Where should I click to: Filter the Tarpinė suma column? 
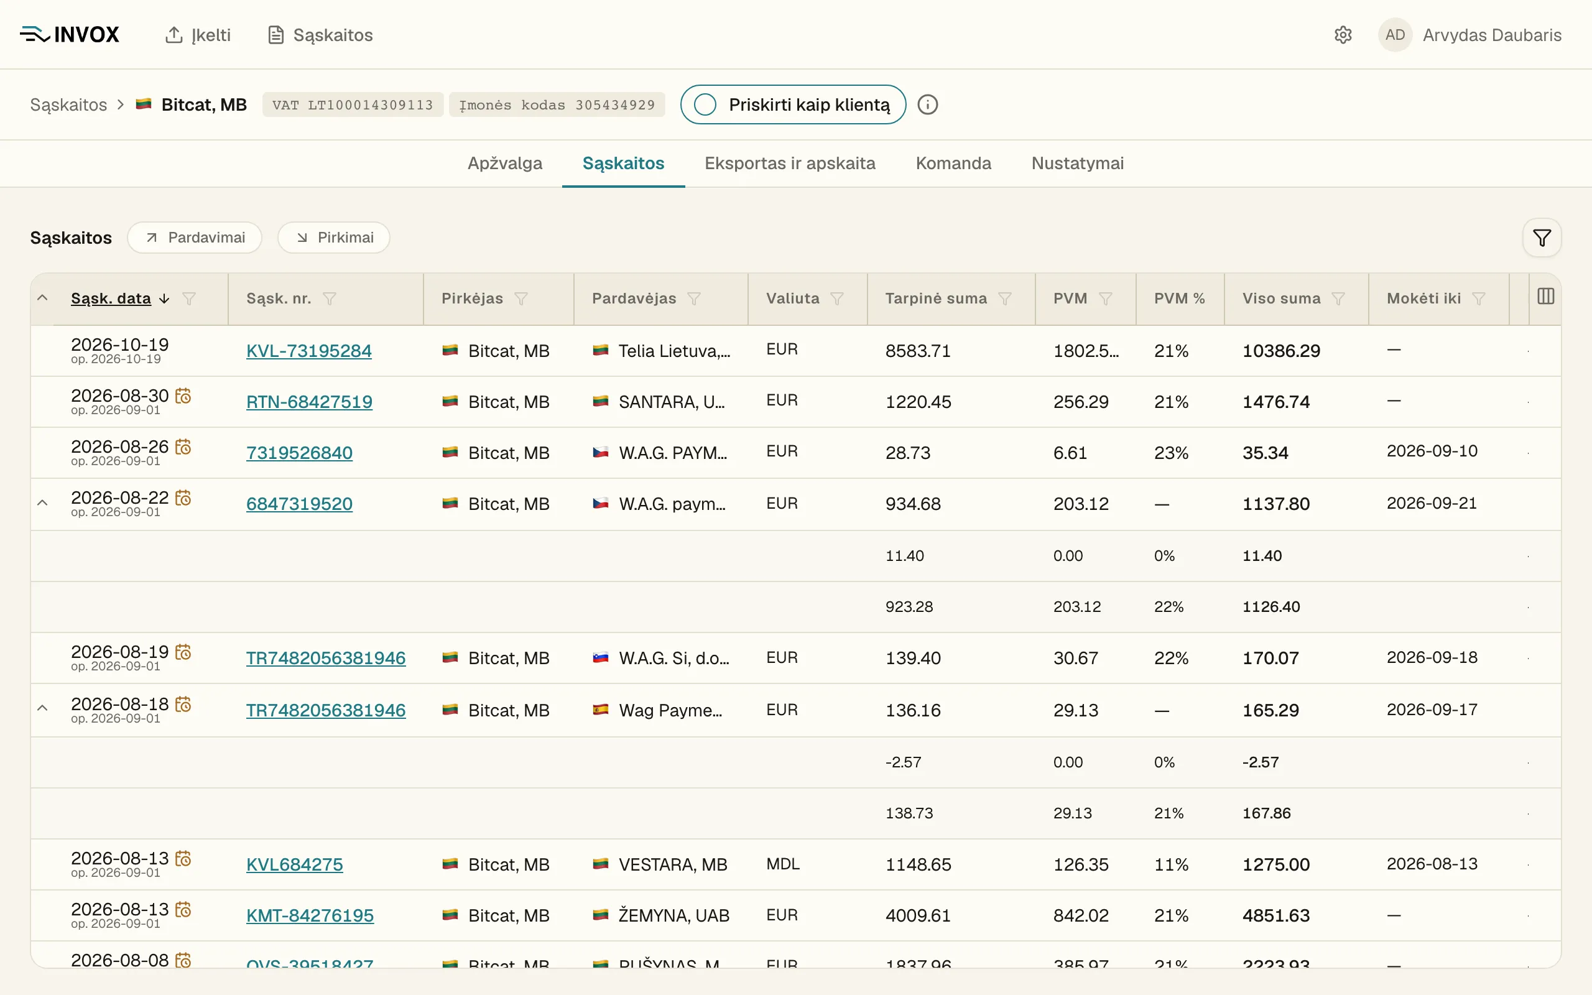tap(1004, 298)
